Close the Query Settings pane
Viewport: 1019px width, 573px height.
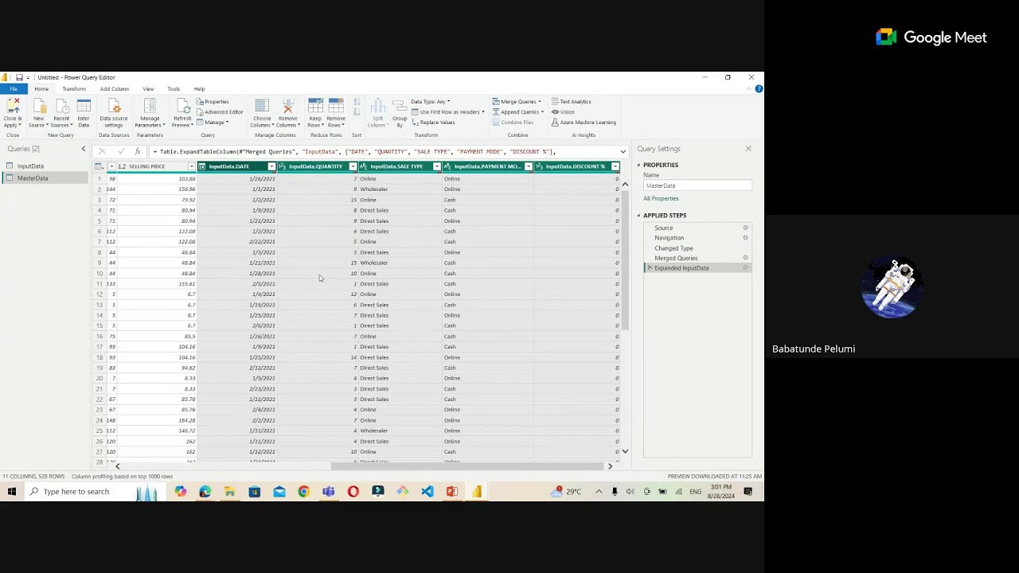coord(748,149)
